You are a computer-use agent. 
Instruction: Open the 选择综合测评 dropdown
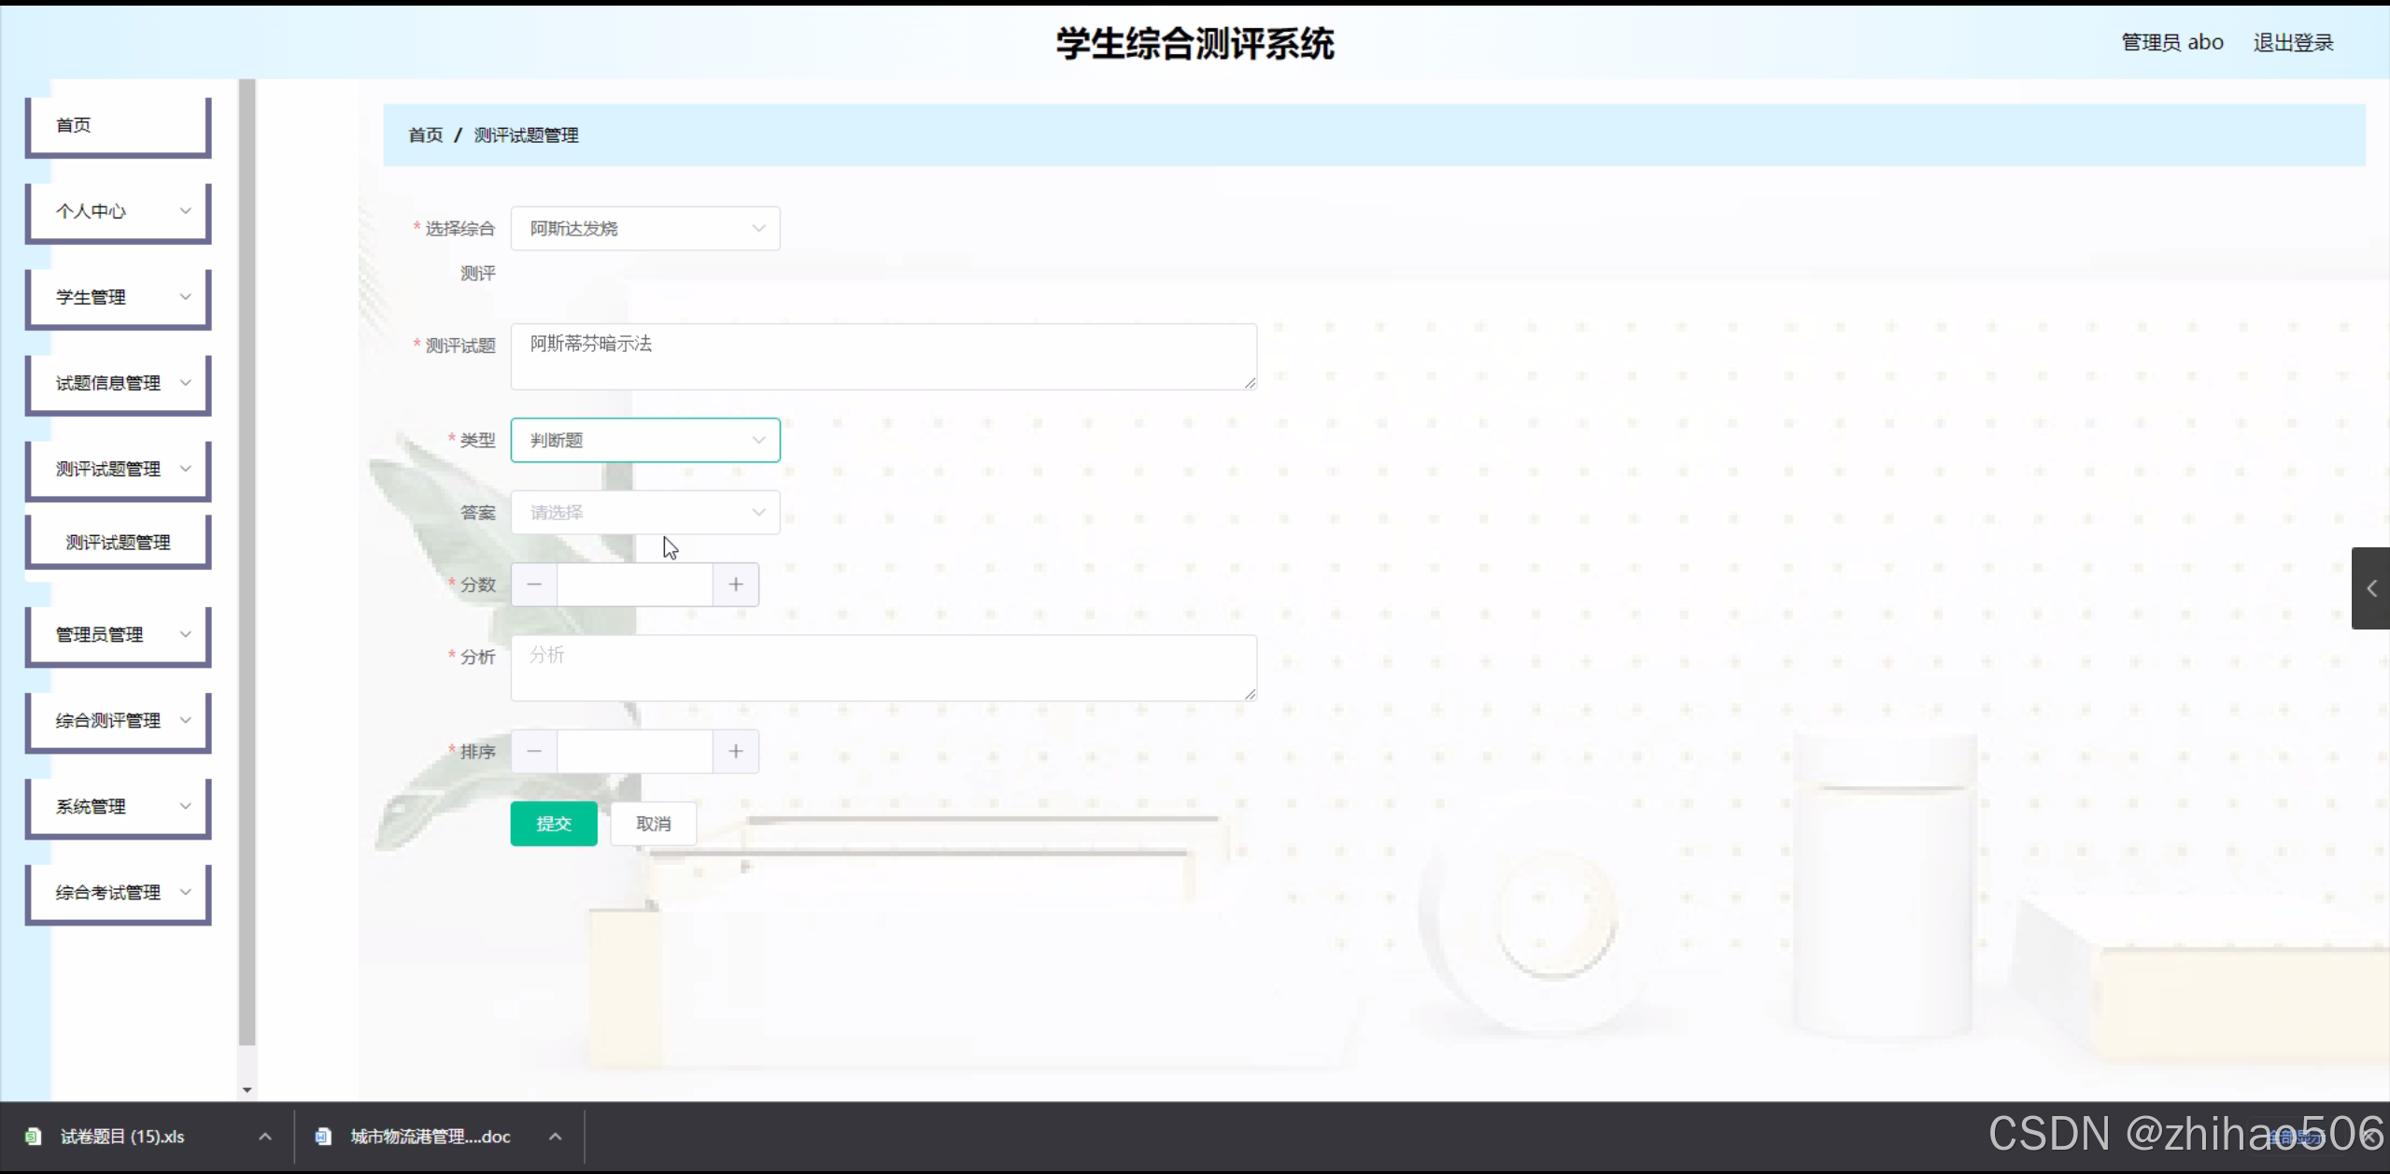click(x=644, y=229)
